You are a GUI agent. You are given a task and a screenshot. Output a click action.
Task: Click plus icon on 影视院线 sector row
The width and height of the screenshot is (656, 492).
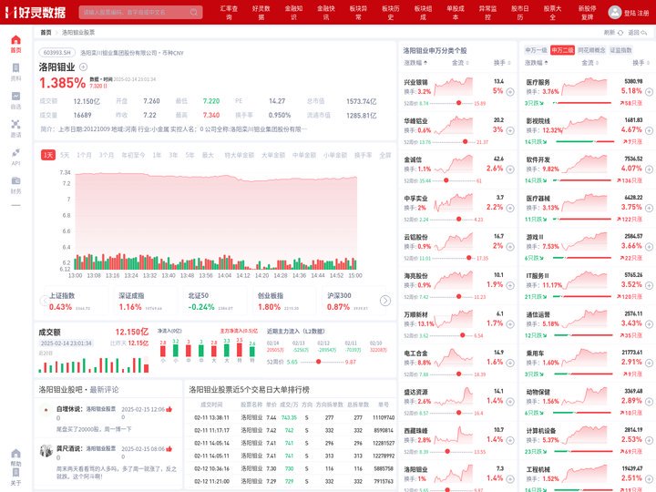click(x=649, y=130)
